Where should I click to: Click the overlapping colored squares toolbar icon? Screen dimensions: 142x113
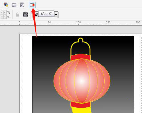pos(6,5)
